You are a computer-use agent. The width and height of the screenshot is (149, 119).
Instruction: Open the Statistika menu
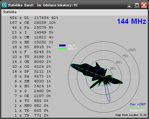click(x=10, y=12)
